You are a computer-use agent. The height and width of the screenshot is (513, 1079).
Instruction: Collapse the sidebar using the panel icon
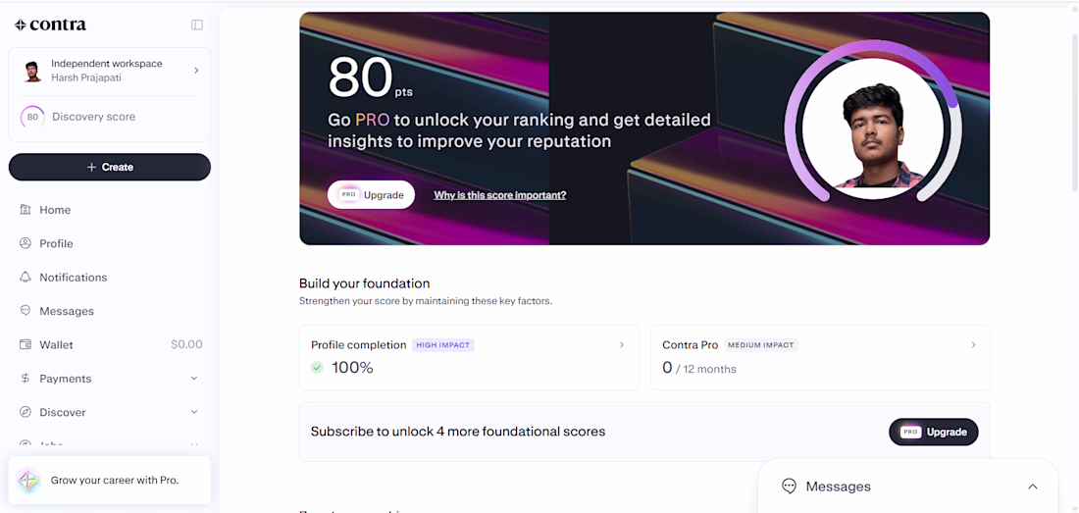[x=197, y=25]
